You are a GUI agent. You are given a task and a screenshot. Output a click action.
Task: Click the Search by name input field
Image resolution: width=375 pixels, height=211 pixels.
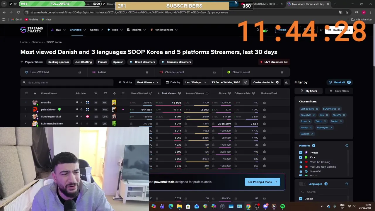point(67,83)
